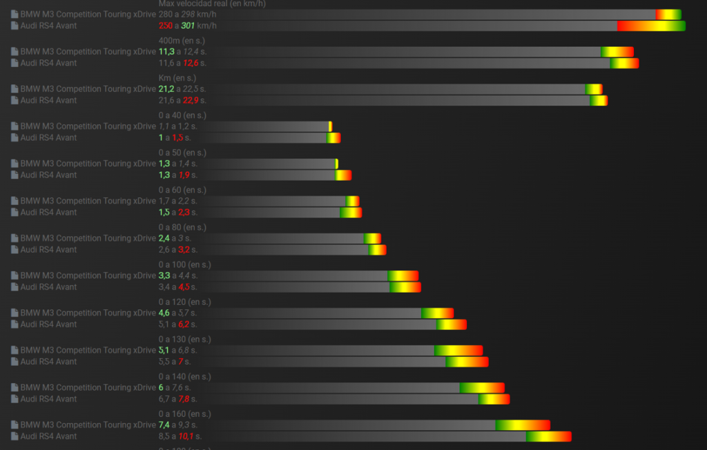Click the BMW M3 label in the 400m section
Image resolution: width=707 pixels, height=450 pixels.
point(88,52)
